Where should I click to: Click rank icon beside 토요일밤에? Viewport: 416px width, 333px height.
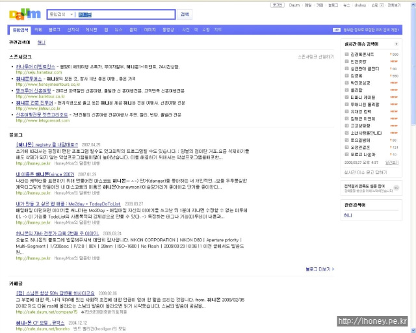tap(346, 140)
